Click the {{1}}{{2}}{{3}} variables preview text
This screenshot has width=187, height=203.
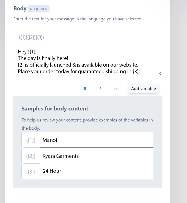click(x=31, y=37)
